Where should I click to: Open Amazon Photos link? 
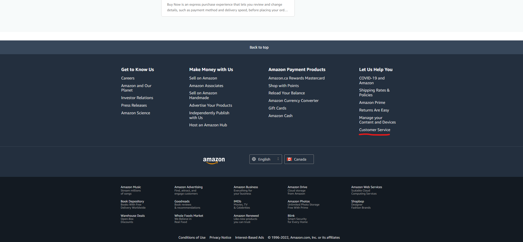[303, 205]
